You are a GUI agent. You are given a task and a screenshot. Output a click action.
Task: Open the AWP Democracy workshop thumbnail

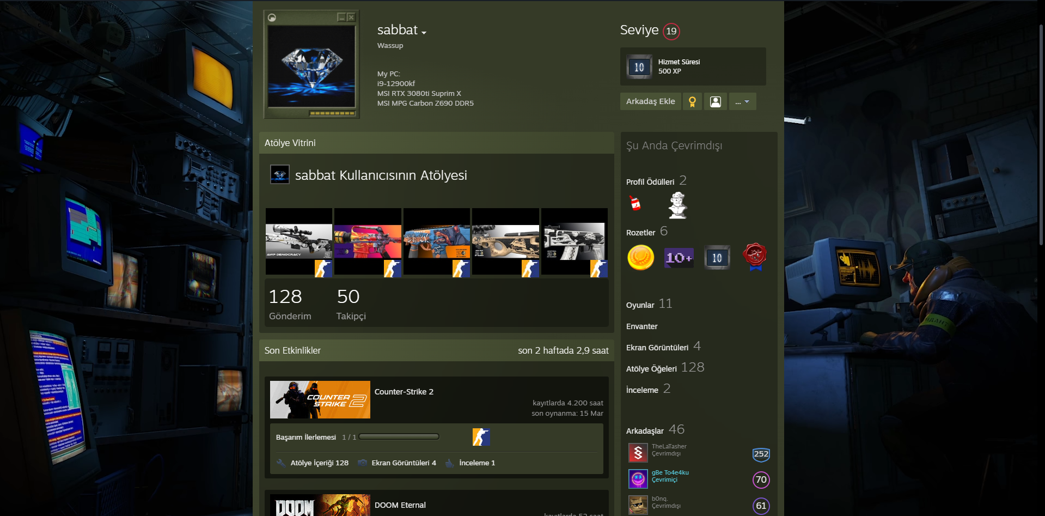[299, 242]
